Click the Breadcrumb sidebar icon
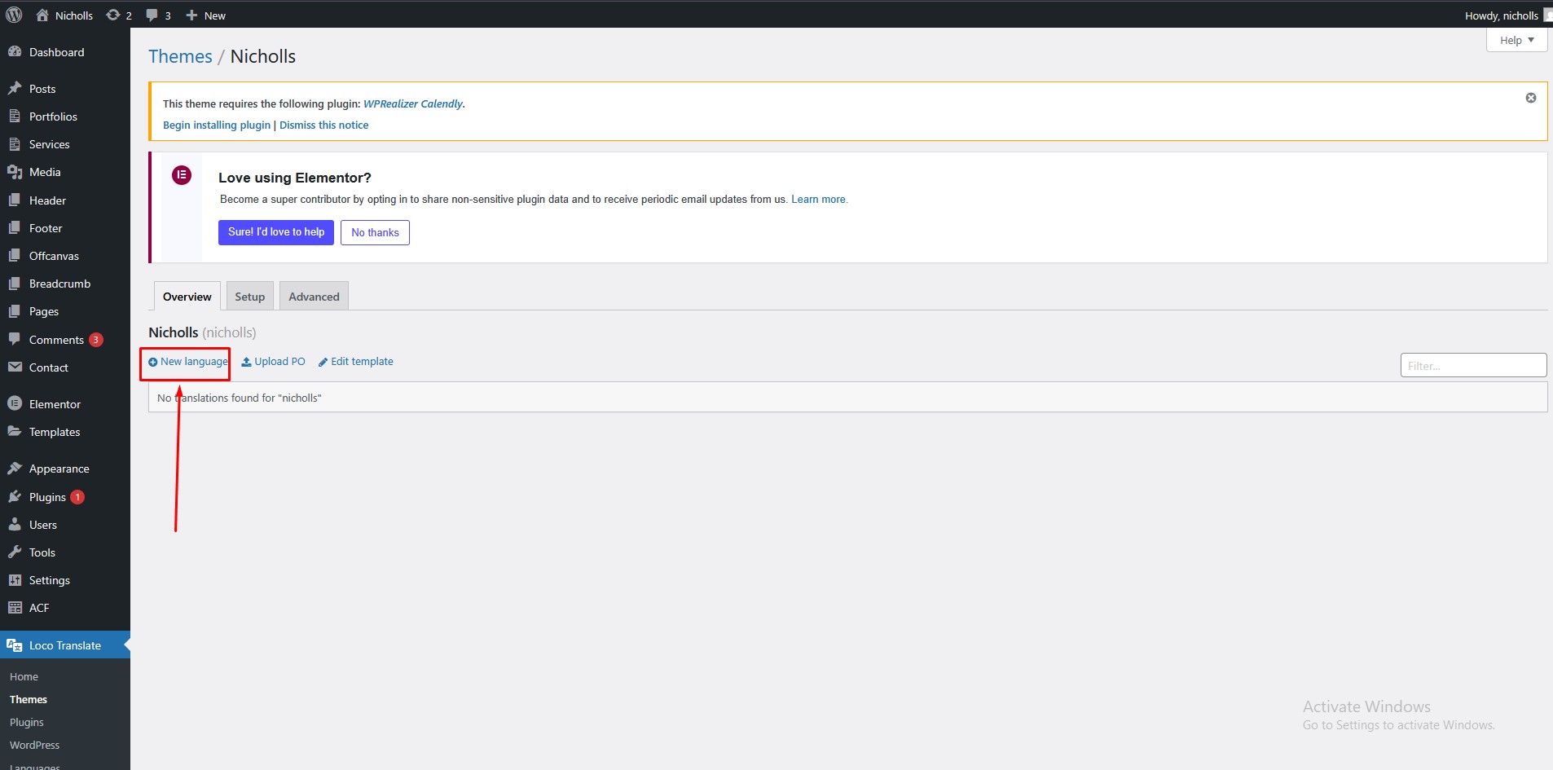The width and height of the screenshot is (1553, 770). (x=15, y=283)
